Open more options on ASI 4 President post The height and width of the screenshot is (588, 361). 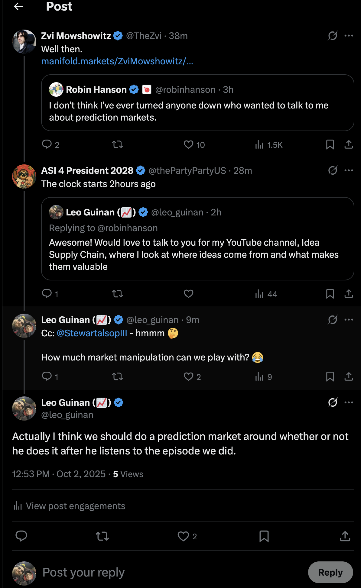point(349,170)
